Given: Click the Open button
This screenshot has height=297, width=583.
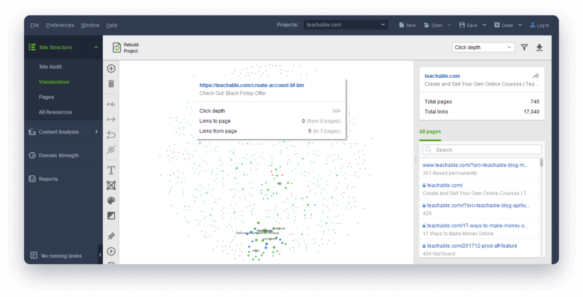Looking at the screenshot, I should click(433, 25).
